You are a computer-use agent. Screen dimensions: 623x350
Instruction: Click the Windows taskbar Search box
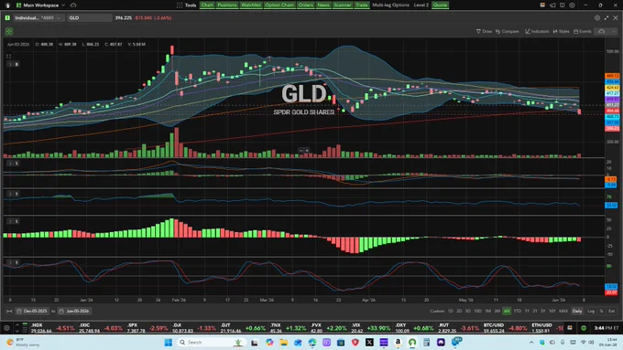(x=211, y=342)
